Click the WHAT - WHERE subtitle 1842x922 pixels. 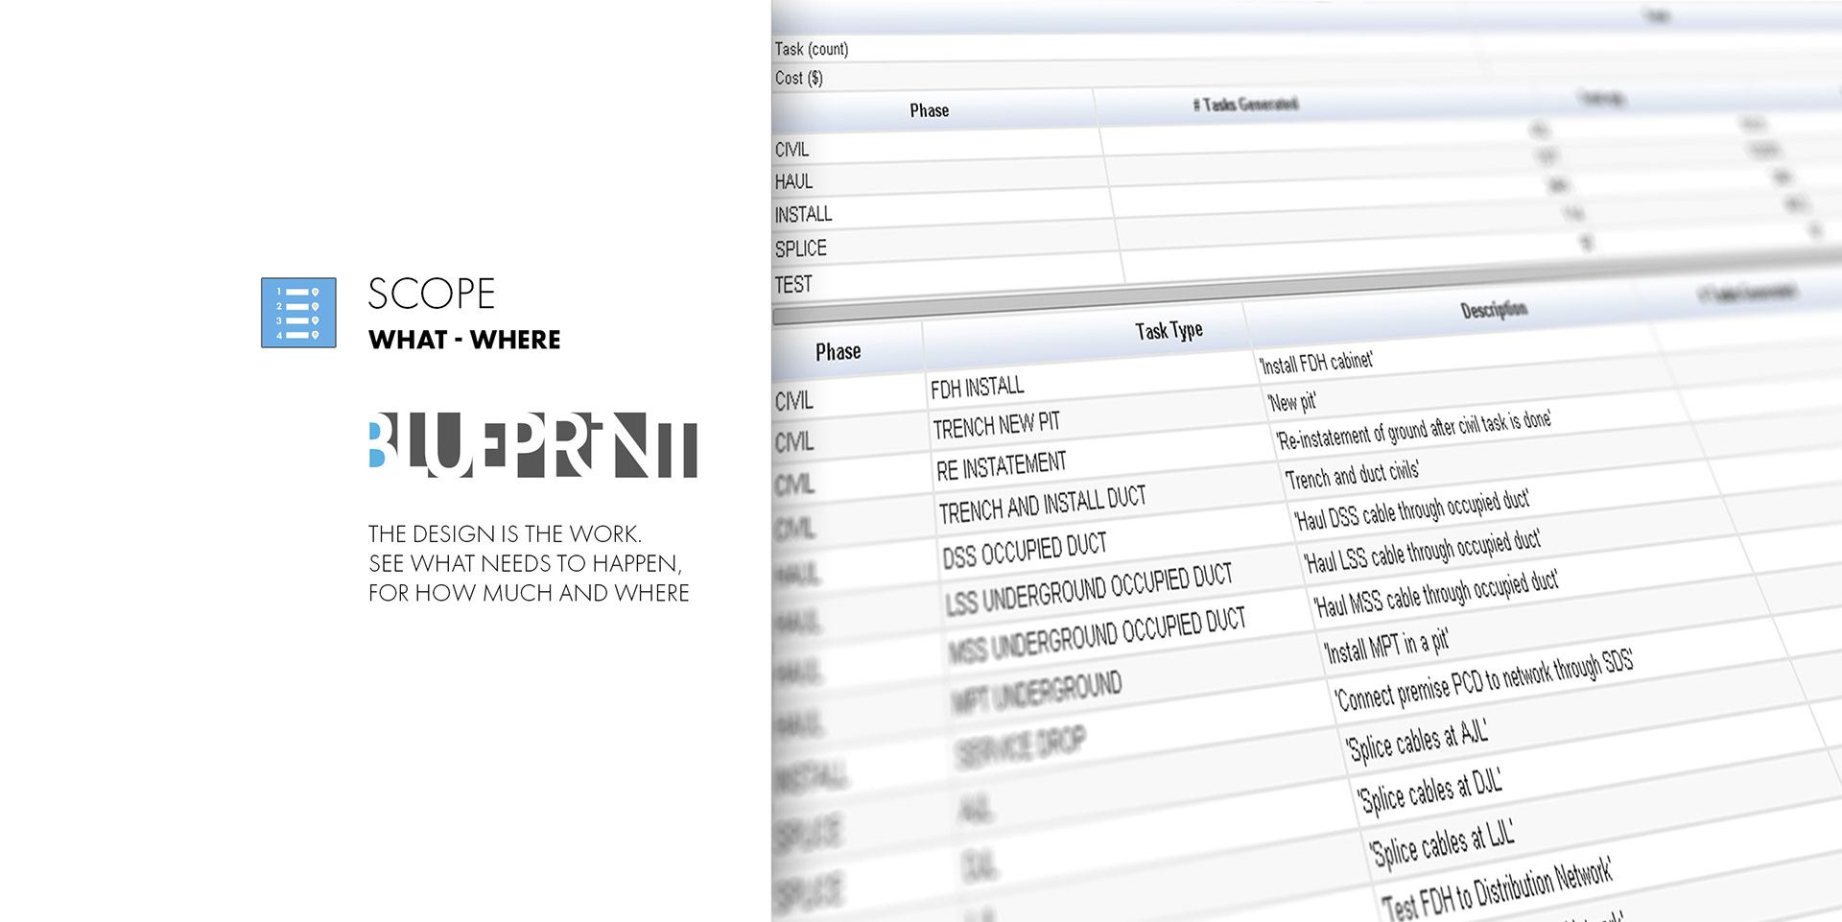[x=464, y=340]
